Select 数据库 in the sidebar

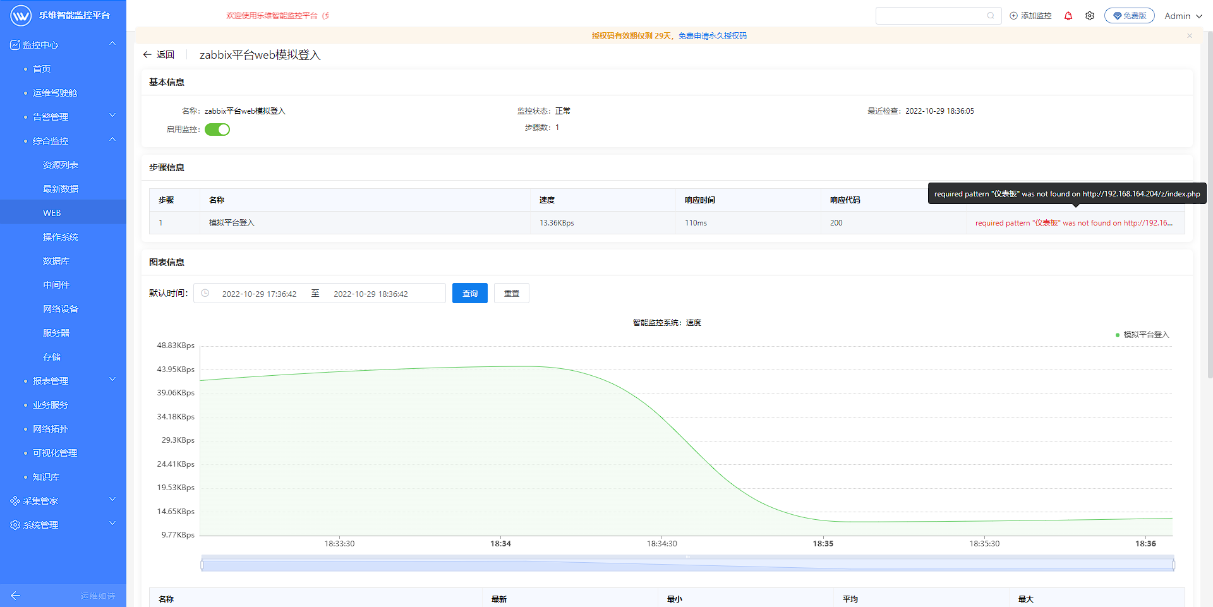(56, 261)
